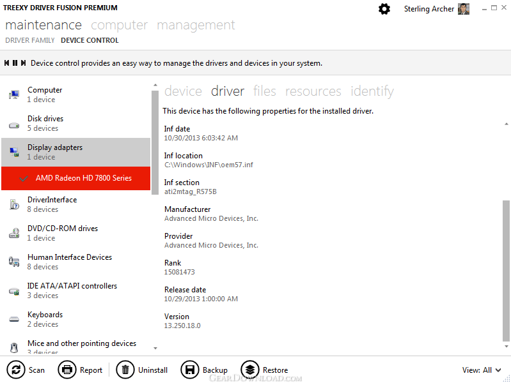Expand the Disk drives category
The image size is (511, 383).
pos(75,123)
